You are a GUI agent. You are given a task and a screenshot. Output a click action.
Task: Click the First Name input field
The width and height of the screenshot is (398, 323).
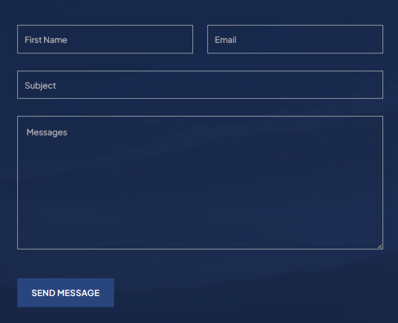105,39
